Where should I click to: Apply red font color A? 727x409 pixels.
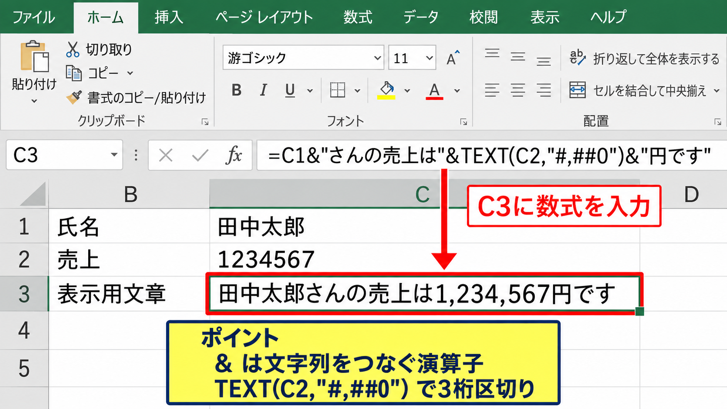pos(434,90)
